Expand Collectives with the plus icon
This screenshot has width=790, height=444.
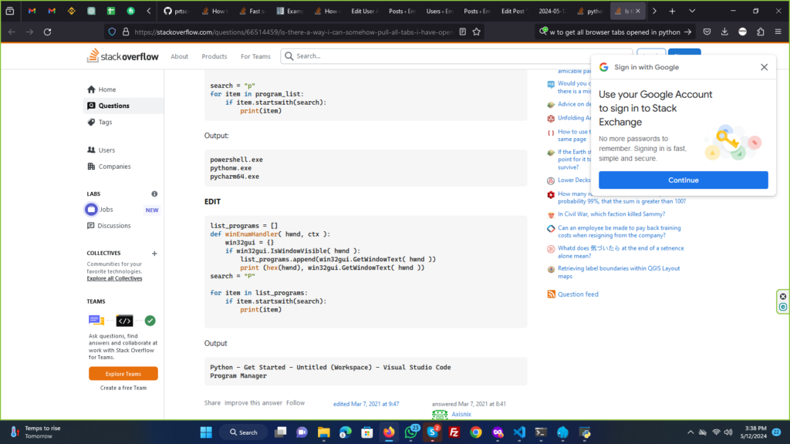pyautogui.click(x=154, y=254)
